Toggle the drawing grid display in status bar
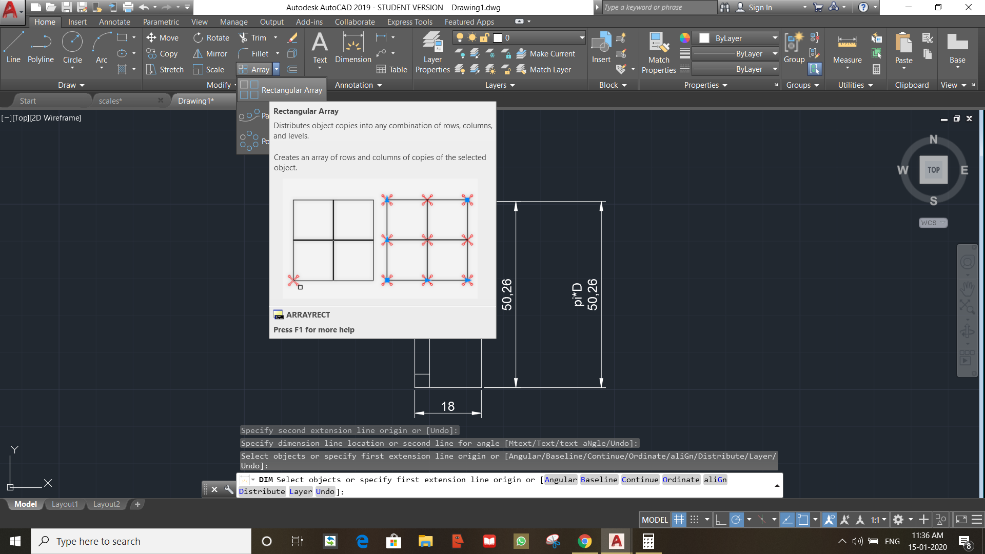The height and width of the screenshot is (554, 985). tap(679, 520)
